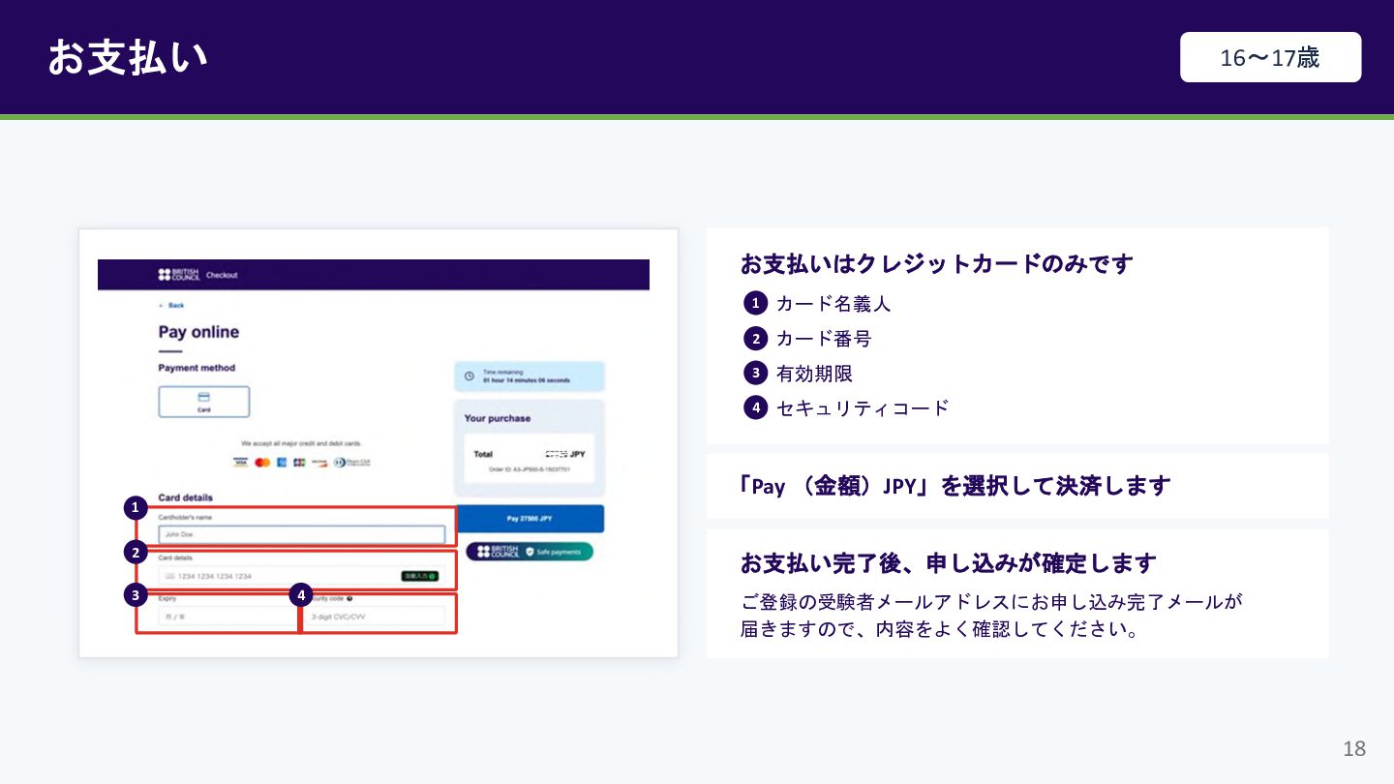The height and width of the screenshot is (784, 1394).
Task: Click the clock icon beside Time remaining
Action: (x=469, y=376)
